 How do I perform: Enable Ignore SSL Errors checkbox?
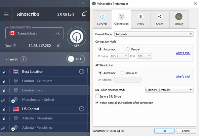[x=97, y=96]
